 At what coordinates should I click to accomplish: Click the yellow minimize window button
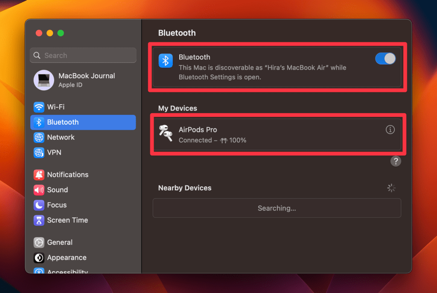[x=50, y=33]
